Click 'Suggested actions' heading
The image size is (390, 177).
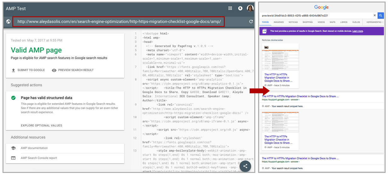(26, 85)
